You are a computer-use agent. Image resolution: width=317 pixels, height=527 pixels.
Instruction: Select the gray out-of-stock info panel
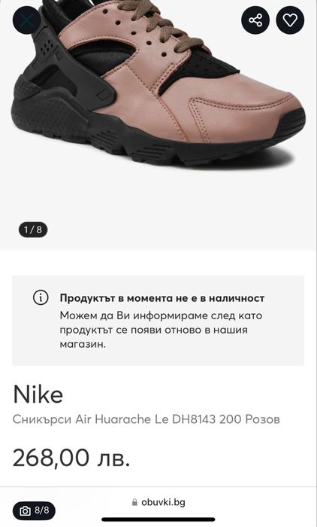tap(158, 321)
